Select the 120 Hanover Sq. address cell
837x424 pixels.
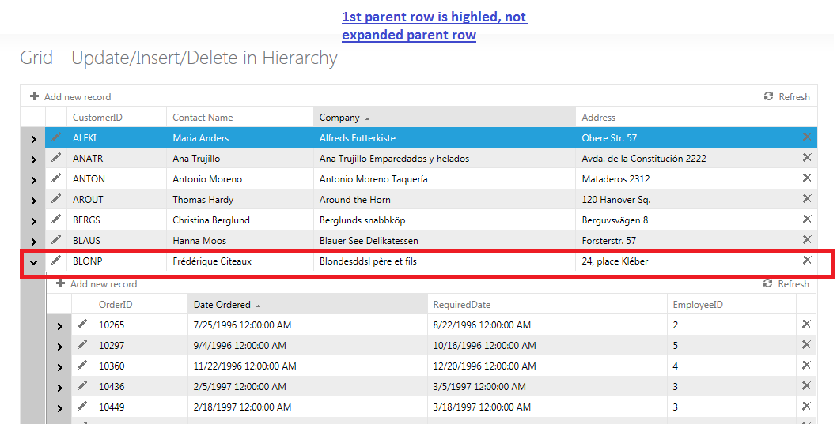pyautogui.click(x=686, y=199)
